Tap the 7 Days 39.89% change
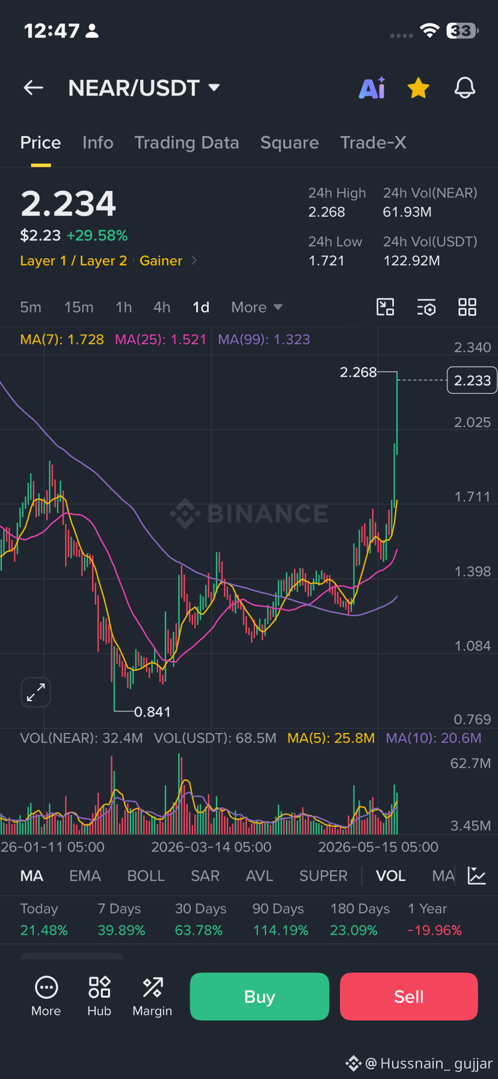498x1079 pixels. [x=121, y=920]
